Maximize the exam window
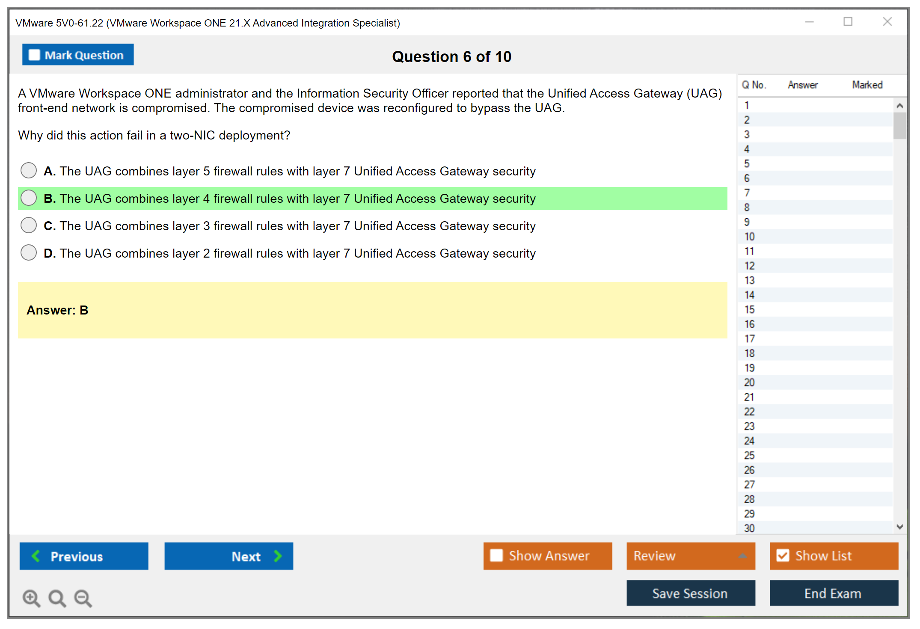Viewport: 920px width, 629px height. tap(848, 22)
